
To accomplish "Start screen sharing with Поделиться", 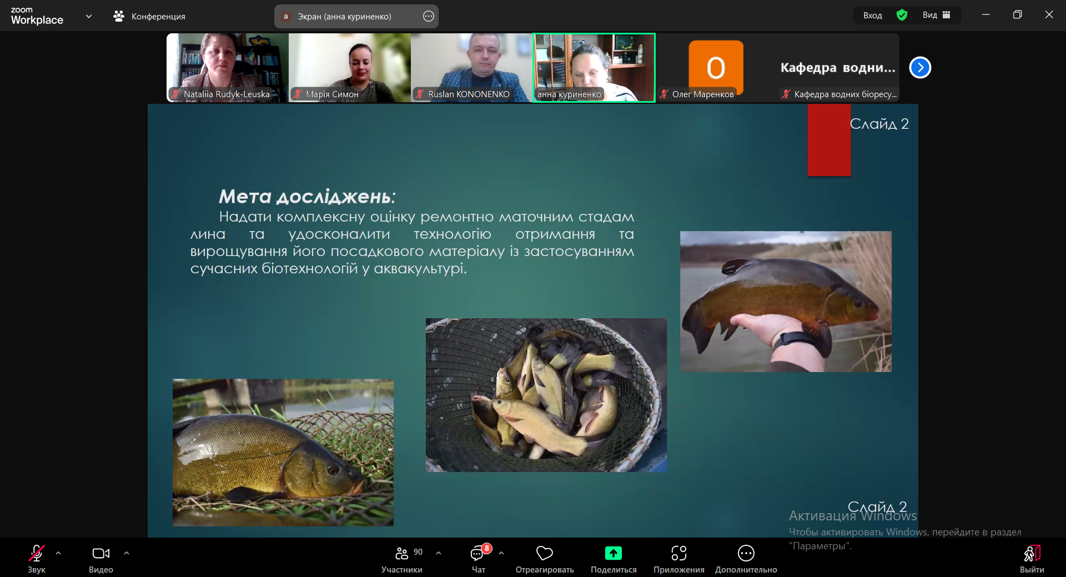I will pos(614,558).
